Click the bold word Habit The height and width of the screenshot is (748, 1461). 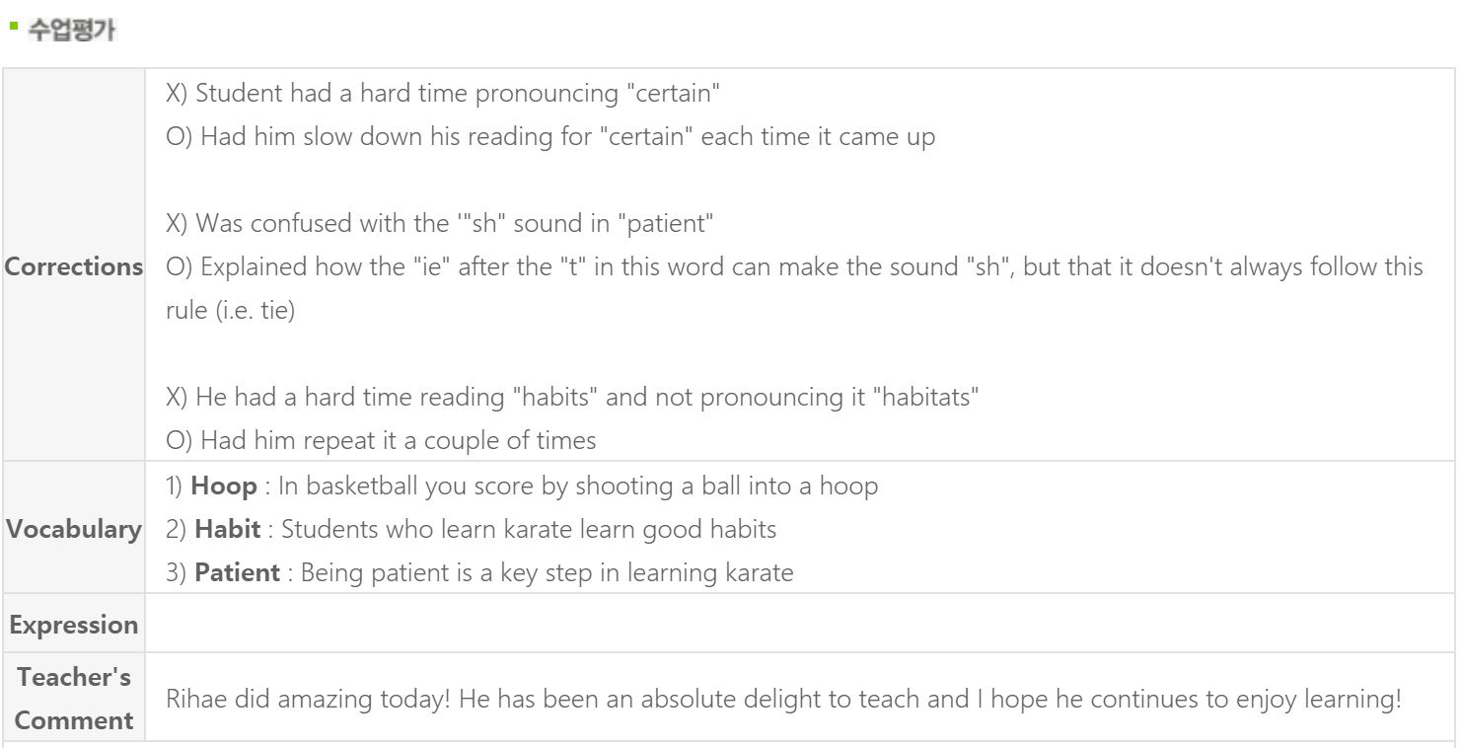click(x=228, y=529)
